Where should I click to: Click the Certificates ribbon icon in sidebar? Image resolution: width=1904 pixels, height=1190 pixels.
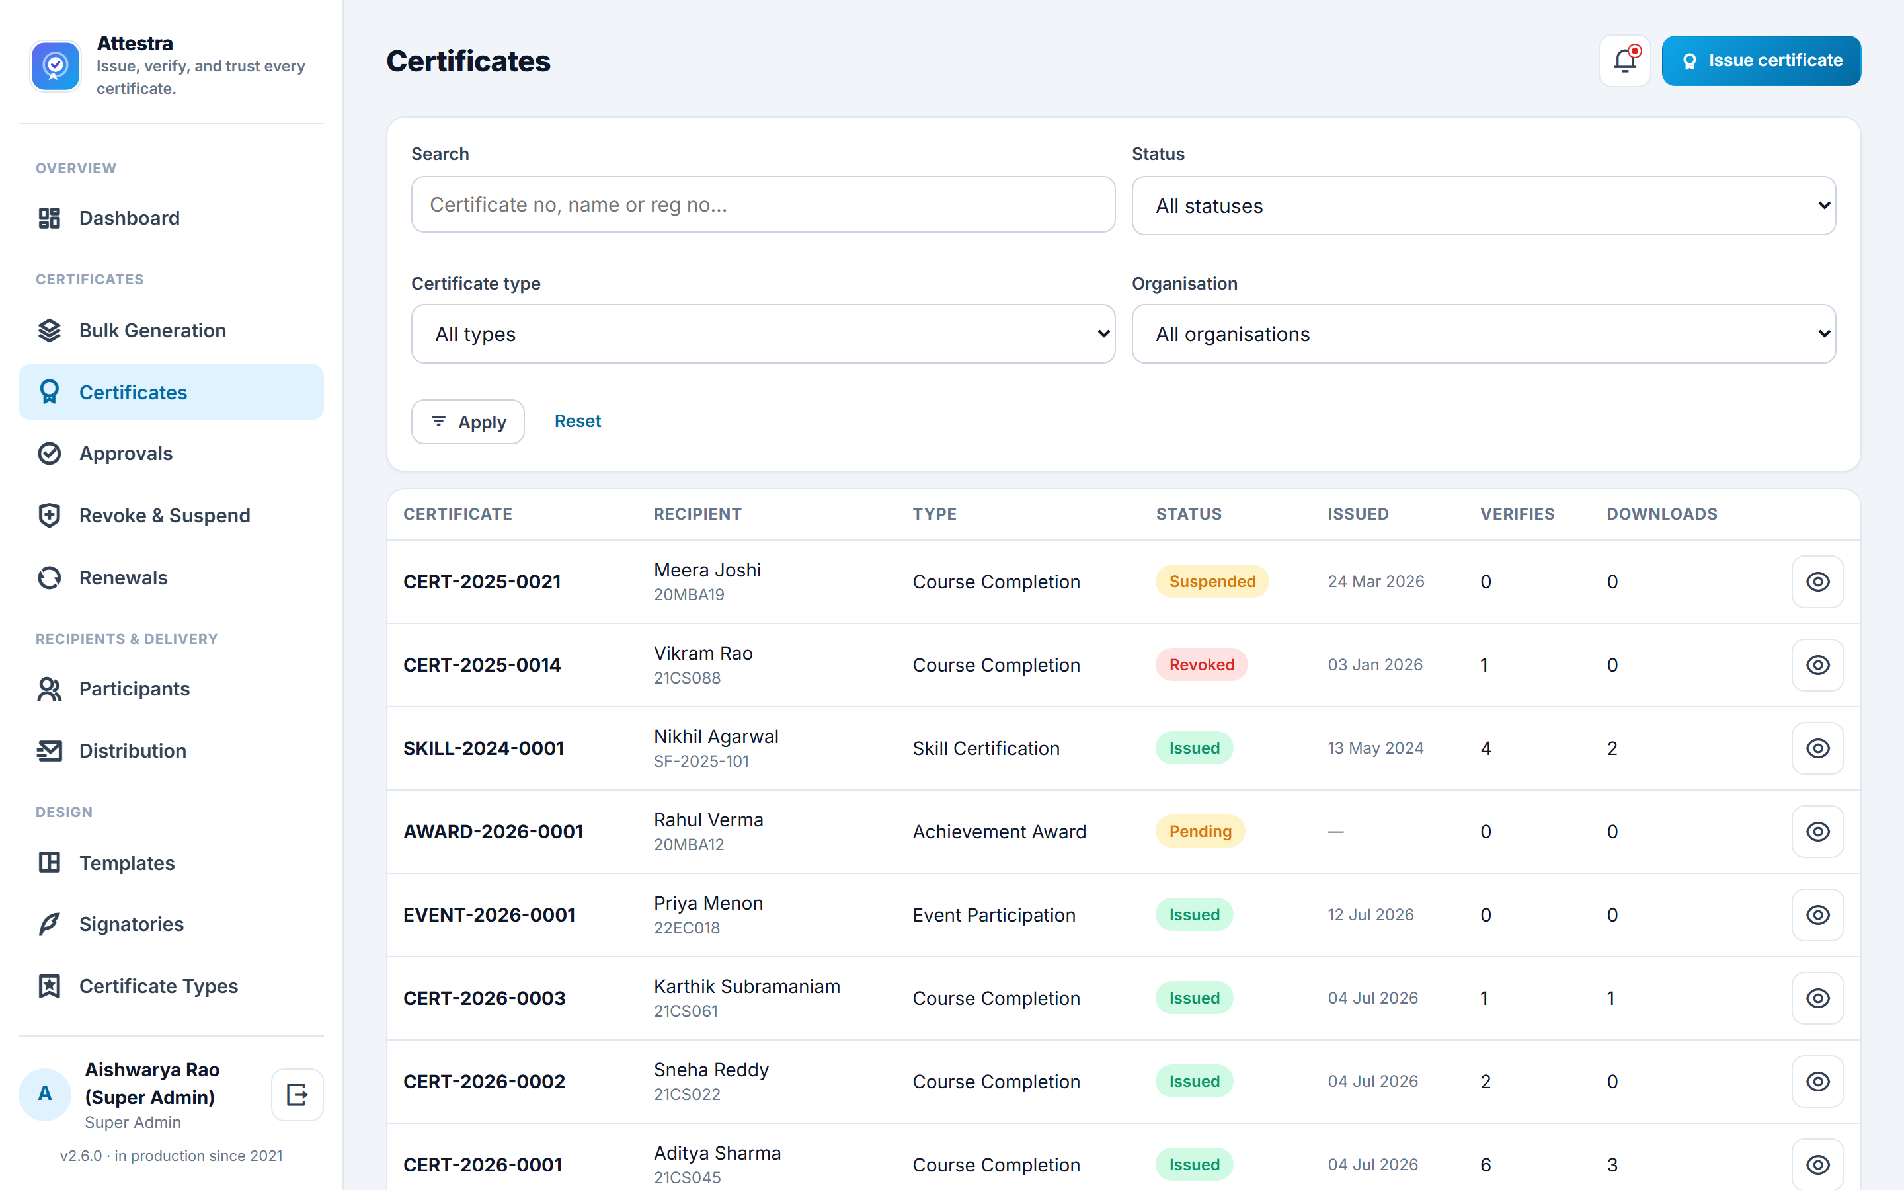[x=49, y=392]
